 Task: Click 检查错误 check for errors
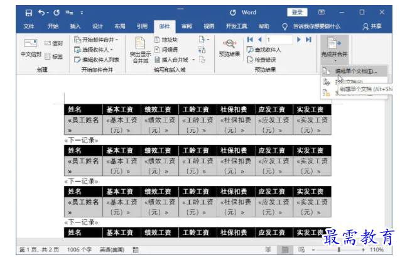tap(261, 60)
